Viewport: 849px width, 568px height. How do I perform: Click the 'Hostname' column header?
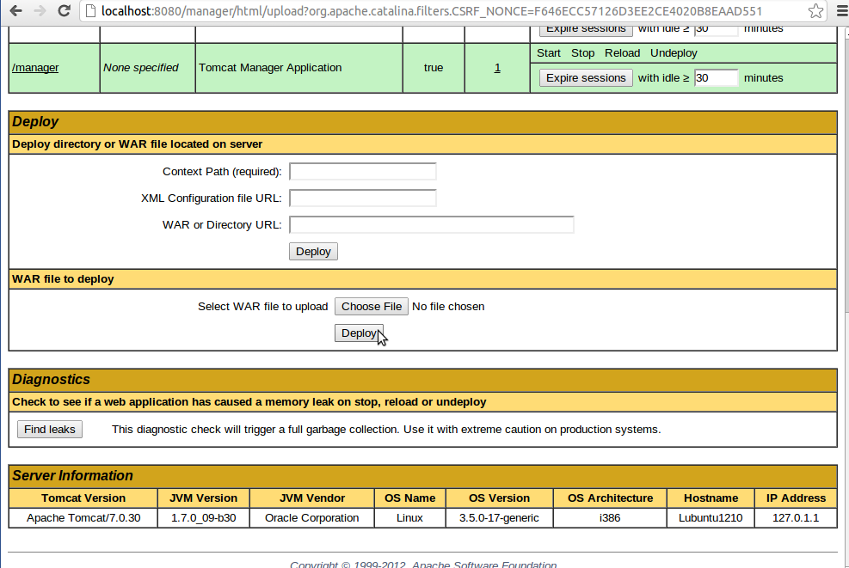coord(711,498)
